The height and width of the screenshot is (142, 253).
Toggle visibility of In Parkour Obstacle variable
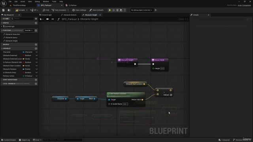coord(36,62)
